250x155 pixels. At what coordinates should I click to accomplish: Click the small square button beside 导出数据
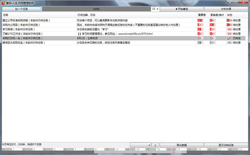coord(155,145)
